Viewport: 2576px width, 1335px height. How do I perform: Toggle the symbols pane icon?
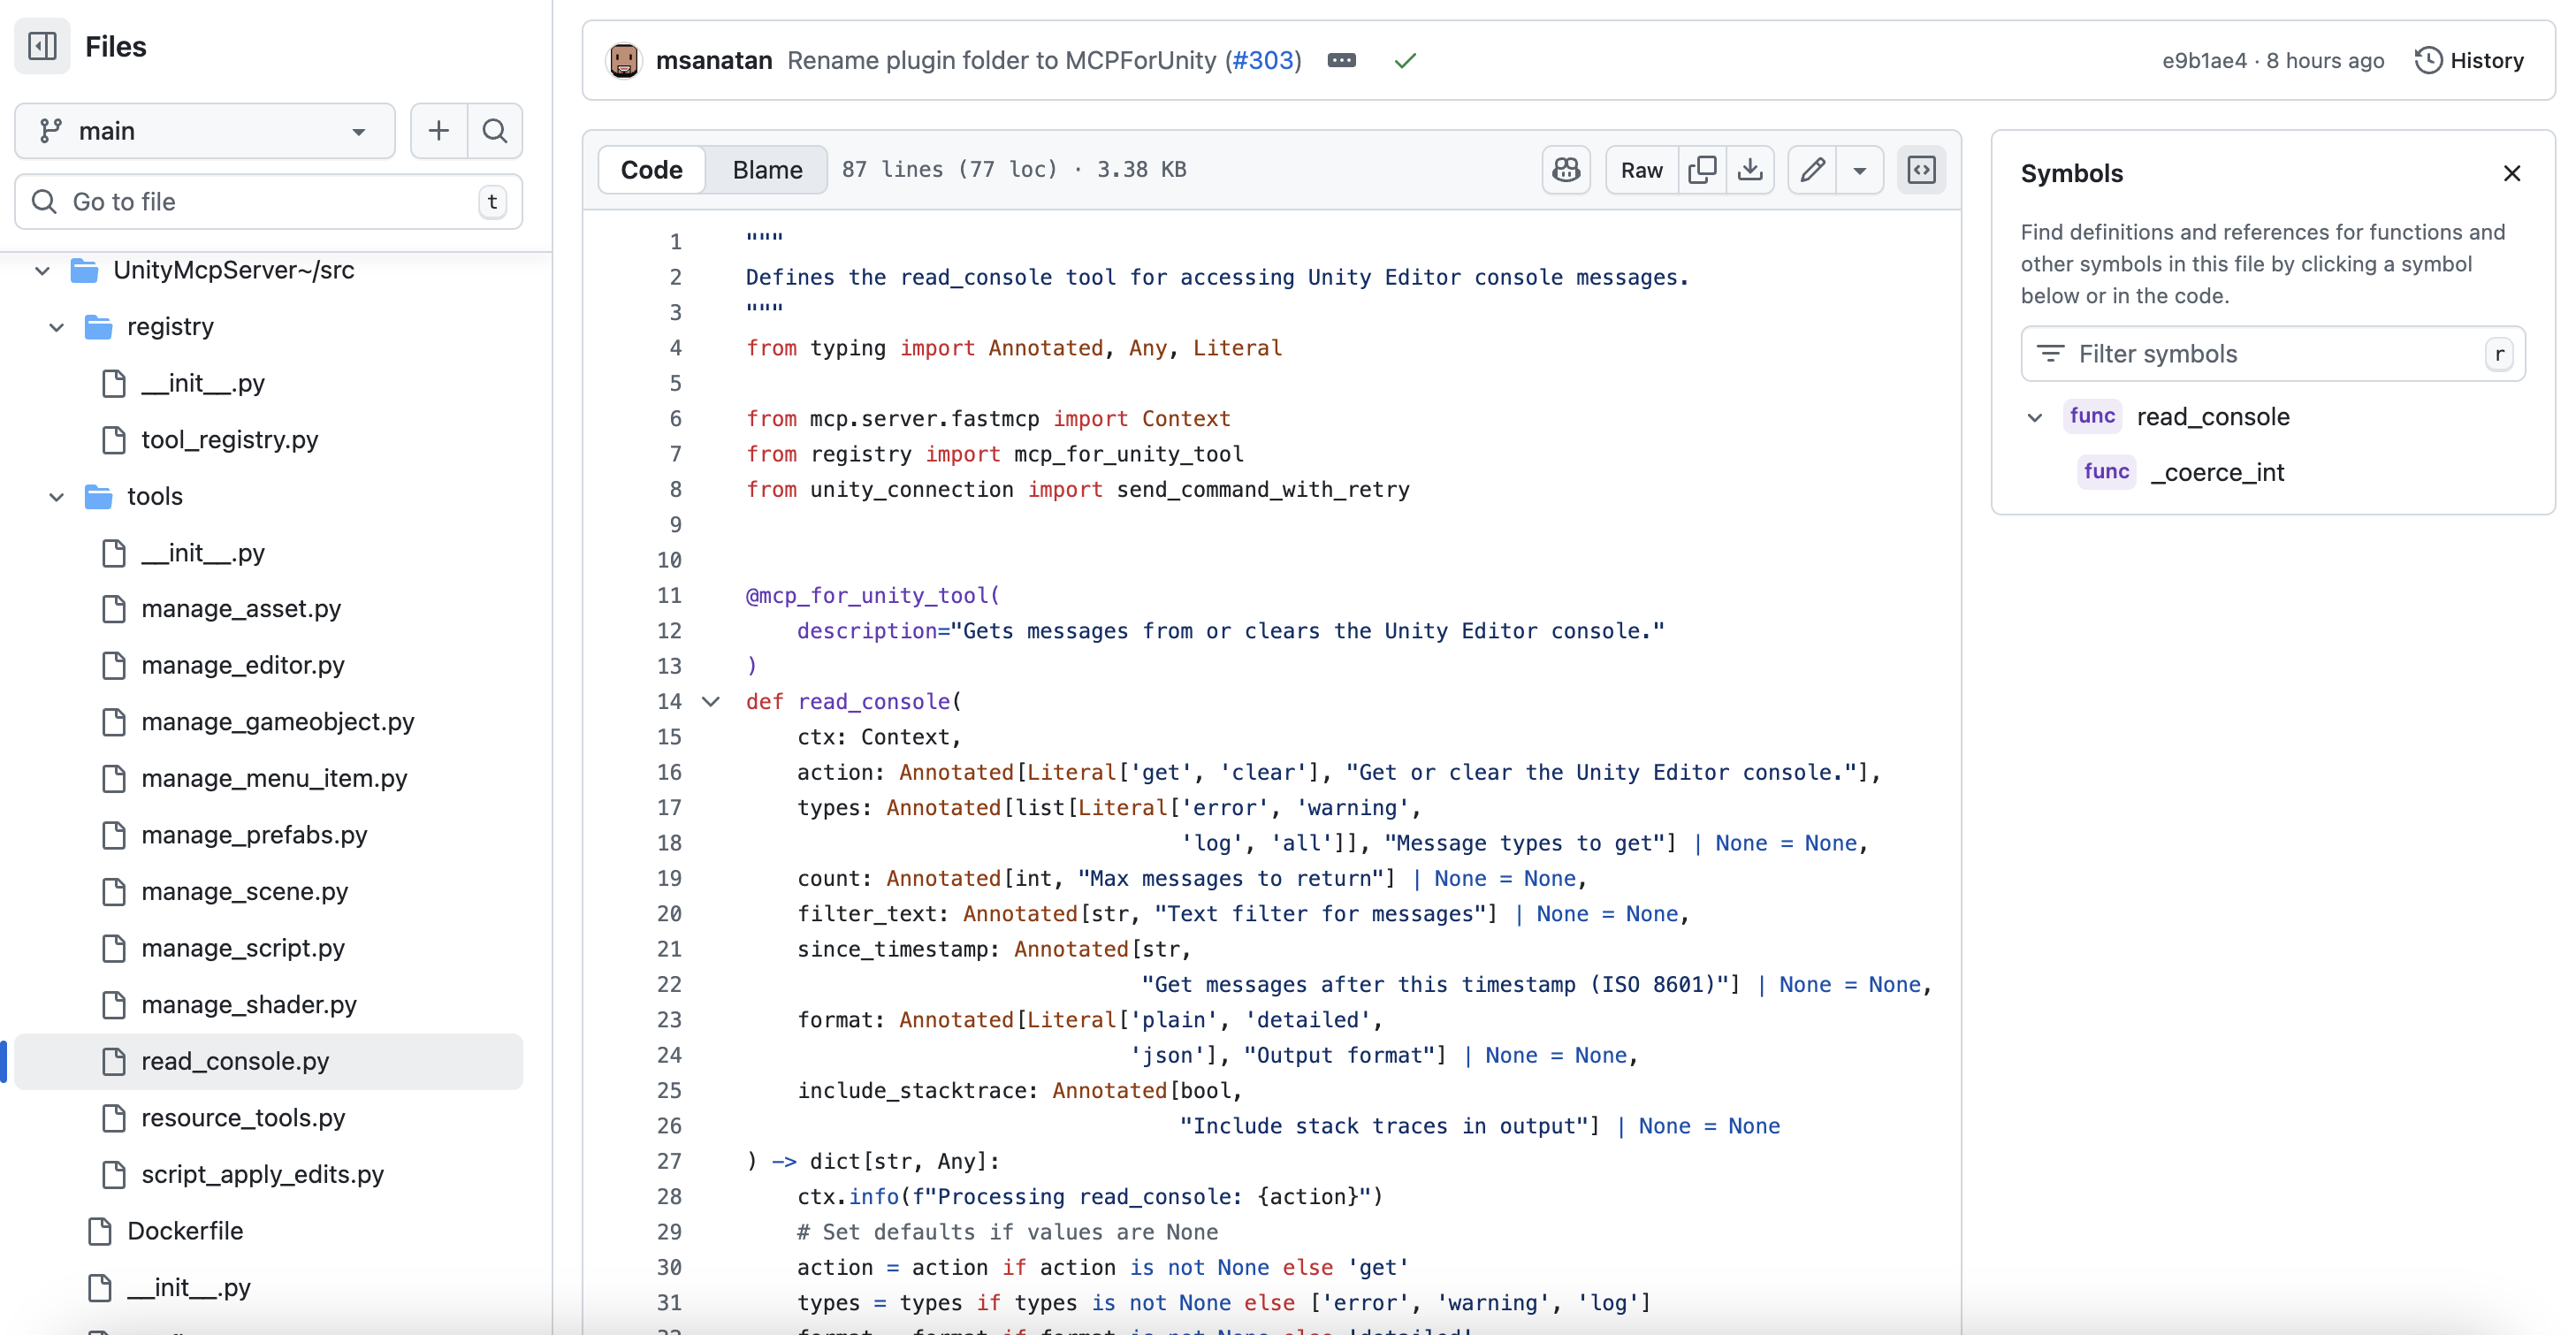1920,170
